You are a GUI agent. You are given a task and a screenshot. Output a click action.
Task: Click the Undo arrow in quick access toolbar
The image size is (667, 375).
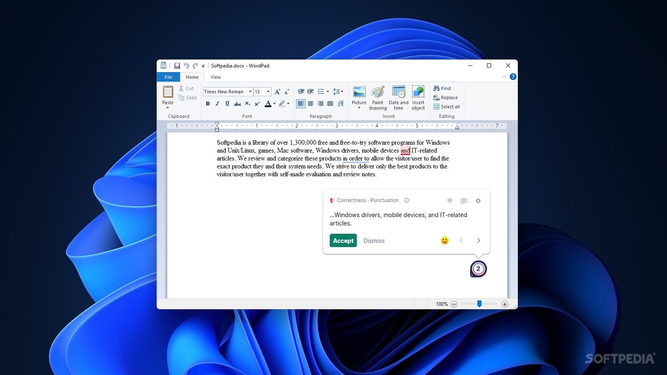[x=186, y=66]
